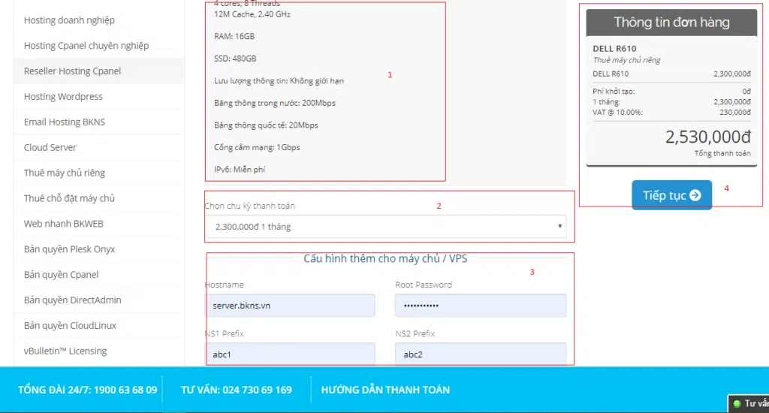The width and height of the screenshot is (769, 413).
Task: Select Bản quyền DirectAdmin sidebar item
Action: pyautogui.click(x=99, y=300)
